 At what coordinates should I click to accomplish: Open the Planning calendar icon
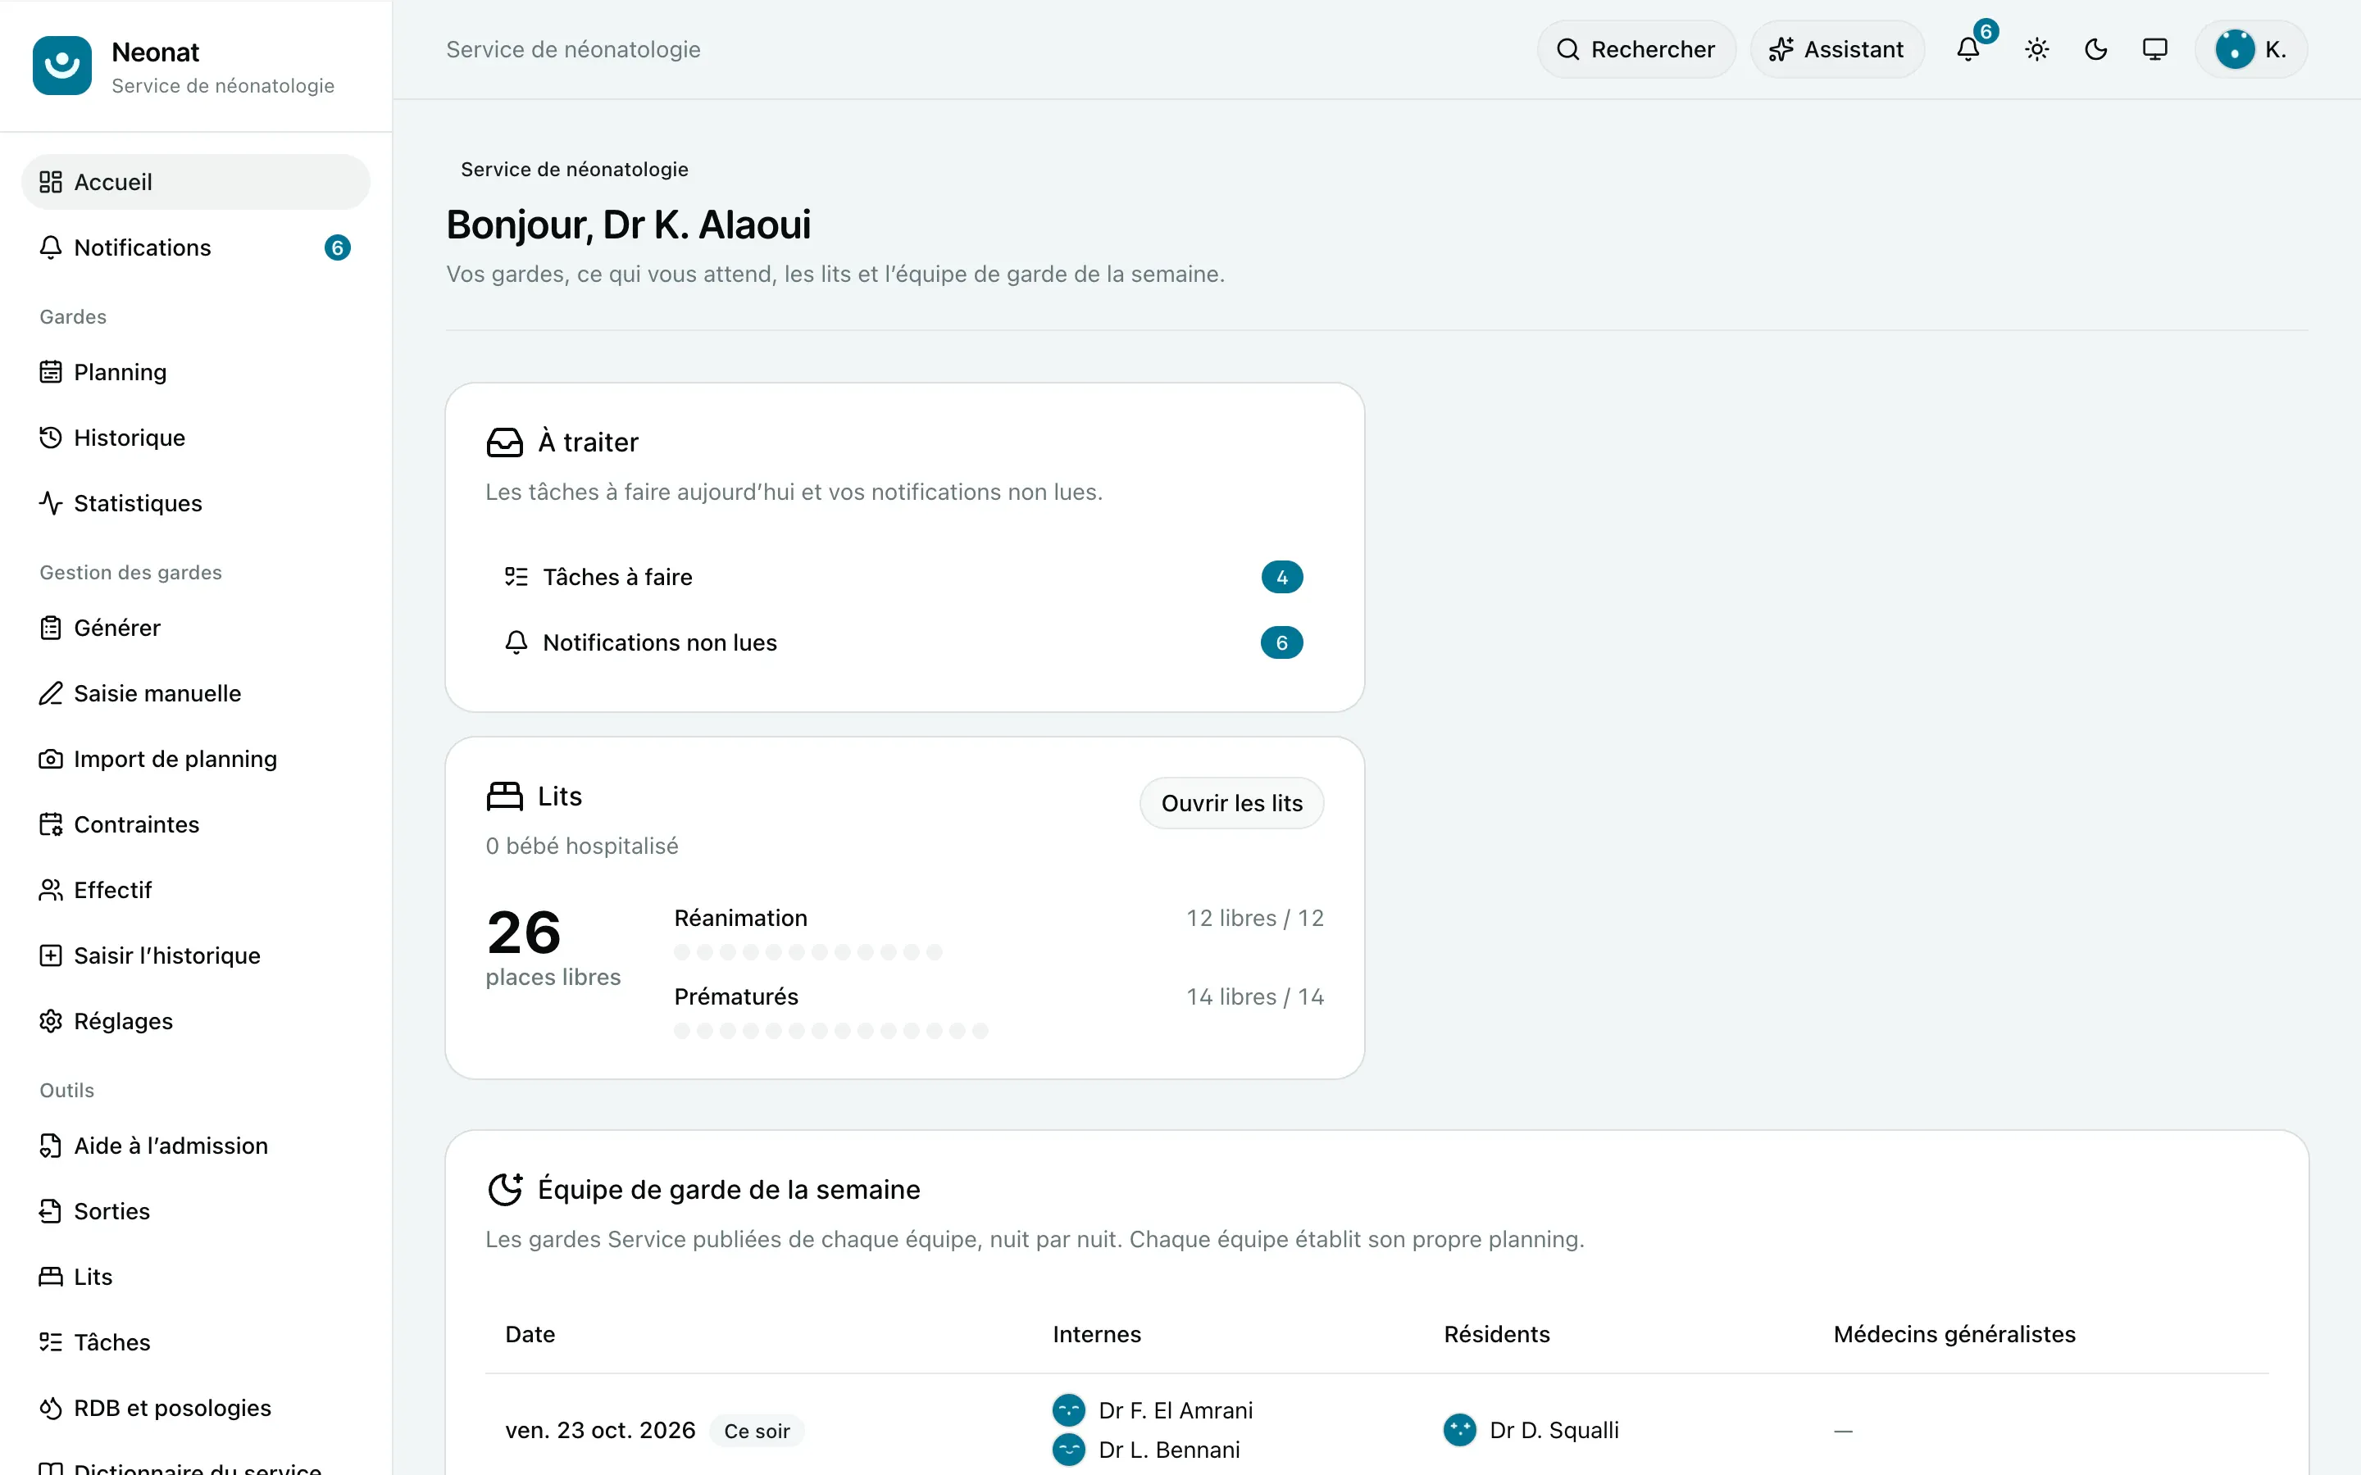pos(51,372)
